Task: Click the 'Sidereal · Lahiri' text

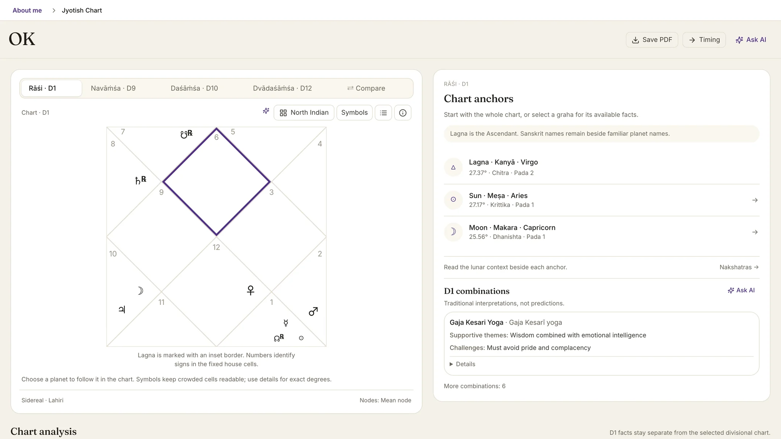Action: pos(42,400)
